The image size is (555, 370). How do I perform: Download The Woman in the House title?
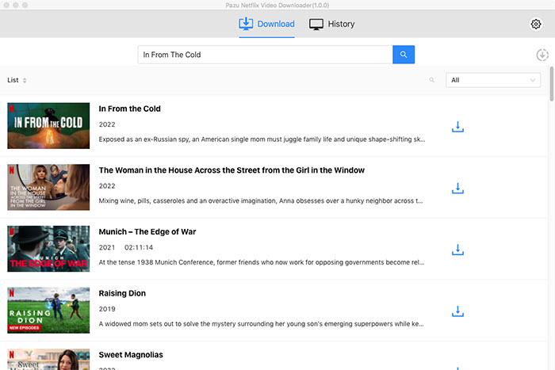(x=457, y=189)
